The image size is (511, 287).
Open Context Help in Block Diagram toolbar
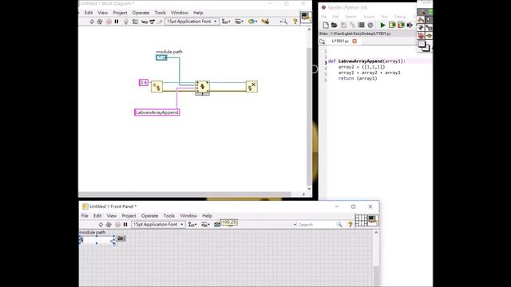click(295, 22)
